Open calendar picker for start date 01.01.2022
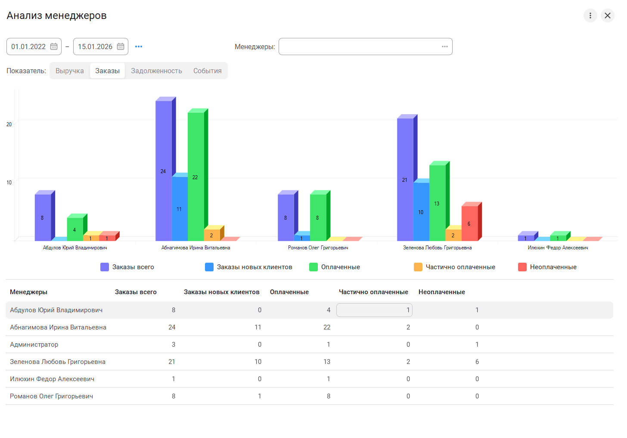This screenshot has height=438, width=627. pos(54,47)
